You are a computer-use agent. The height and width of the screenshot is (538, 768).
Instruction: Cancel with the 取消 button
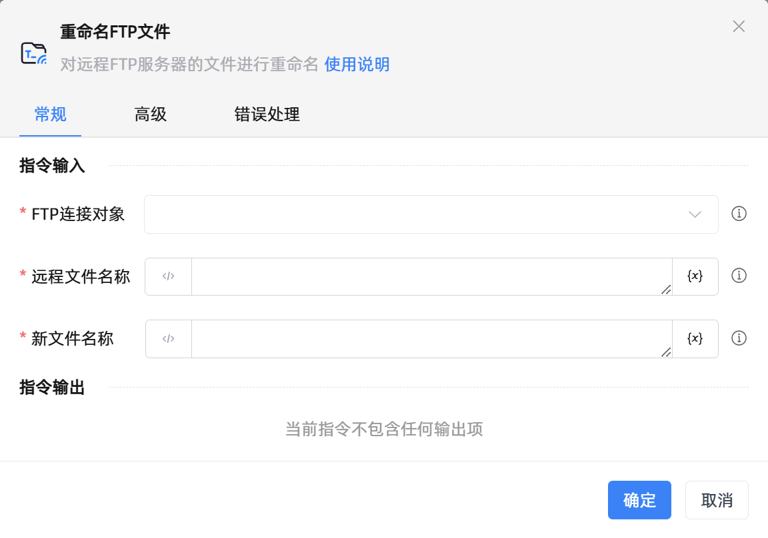(x=717, y=500)
